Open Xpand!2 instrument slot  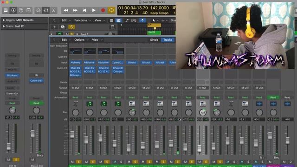[x=118, y=63]
